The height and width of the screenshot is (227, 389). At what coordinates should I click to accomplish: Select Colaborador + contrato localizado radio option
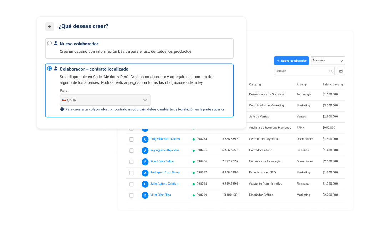pyautogui.click(x=50, y=69)
